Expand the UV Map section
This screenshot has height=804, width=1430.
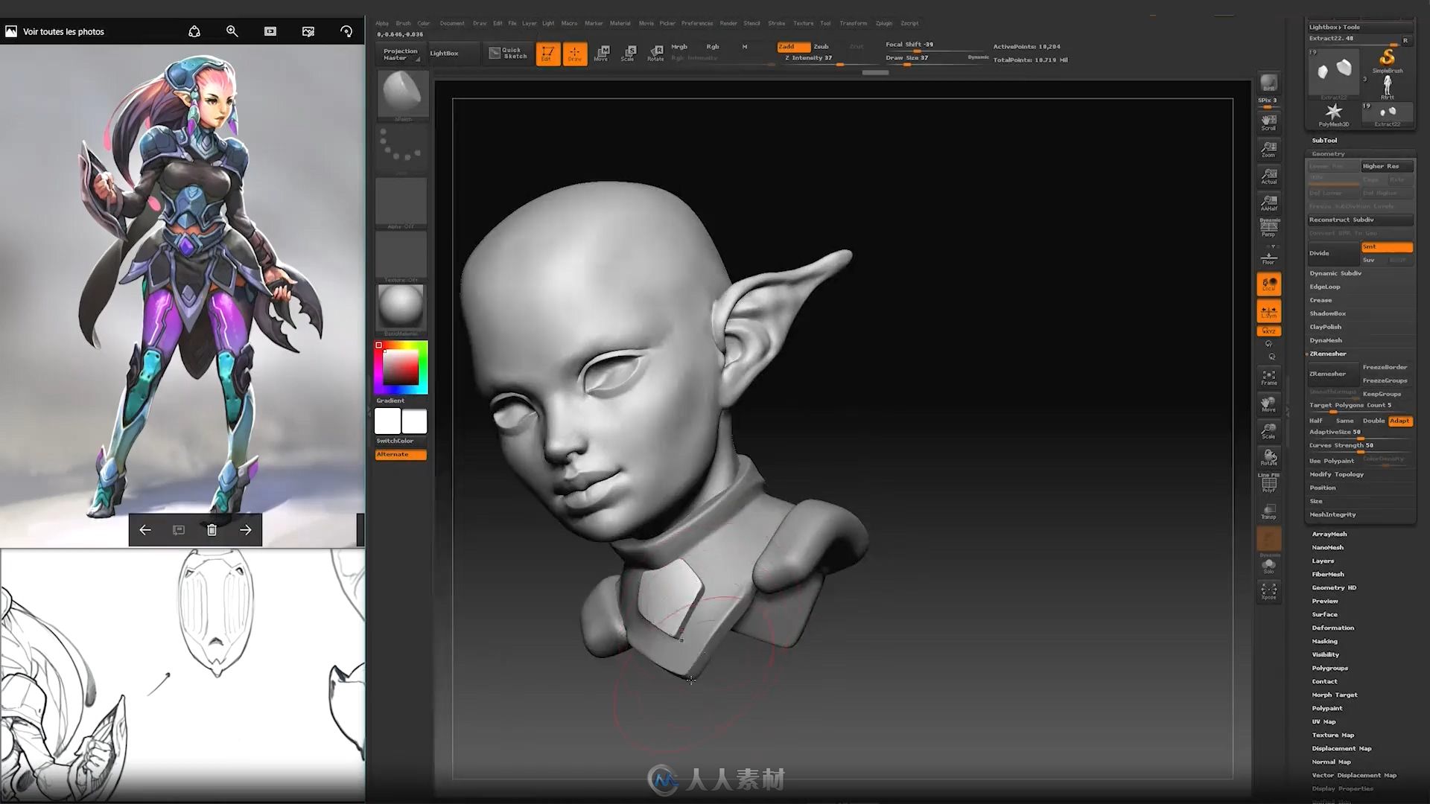click(x=1323, y=721)
